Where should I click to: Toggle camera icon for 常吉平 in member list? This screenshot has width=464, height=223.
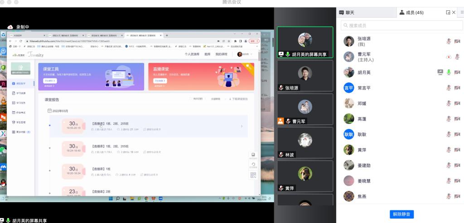(457, 88)
